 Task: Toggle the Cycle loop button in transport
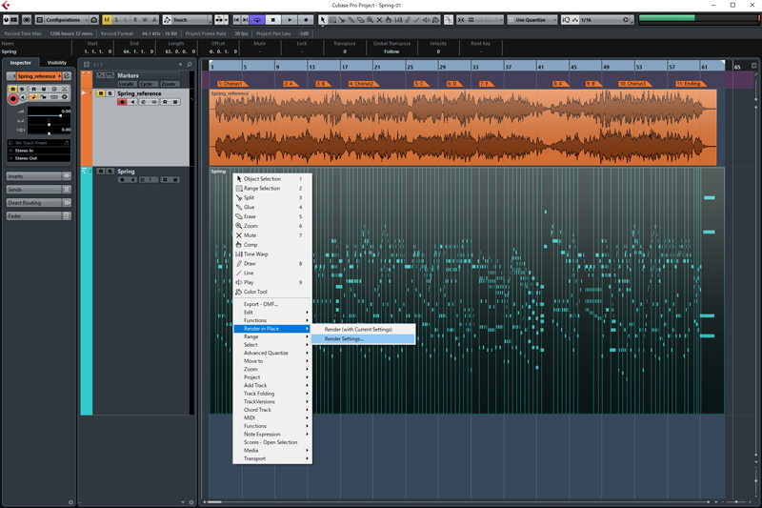257,20
